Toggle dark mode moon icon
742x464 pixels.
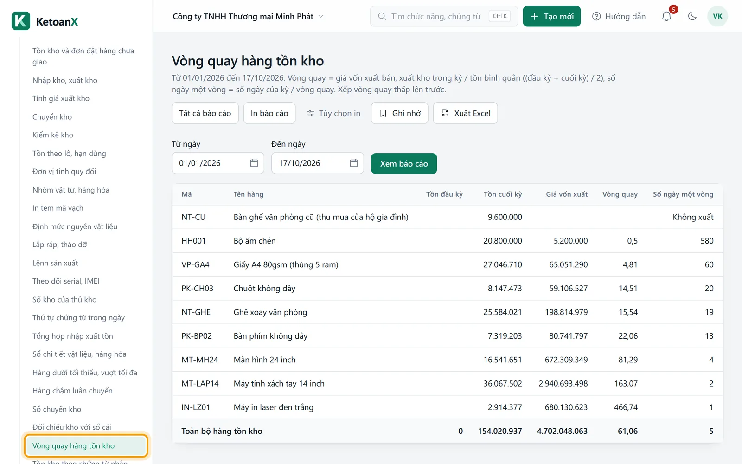[692, 16]
